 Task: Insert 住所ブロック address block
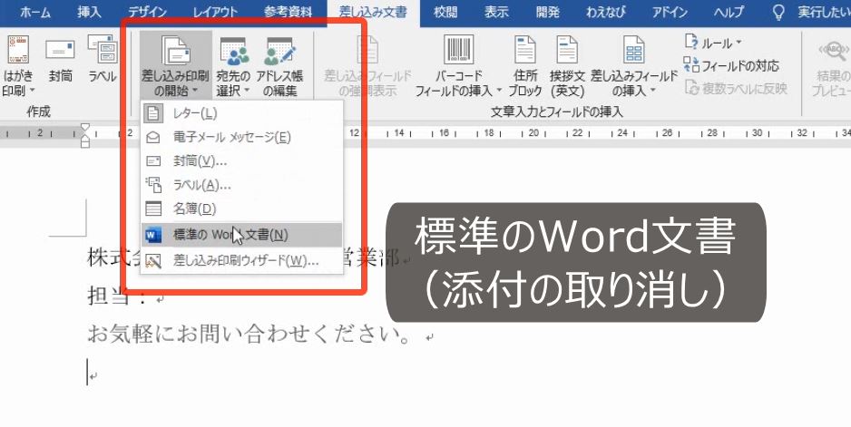[524, 66]
